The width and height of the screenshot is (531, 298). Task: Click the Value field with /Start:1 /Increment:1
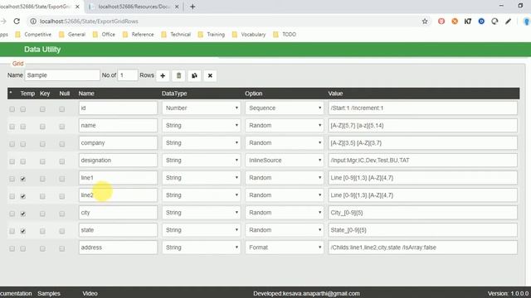click(x=422, y=108)
